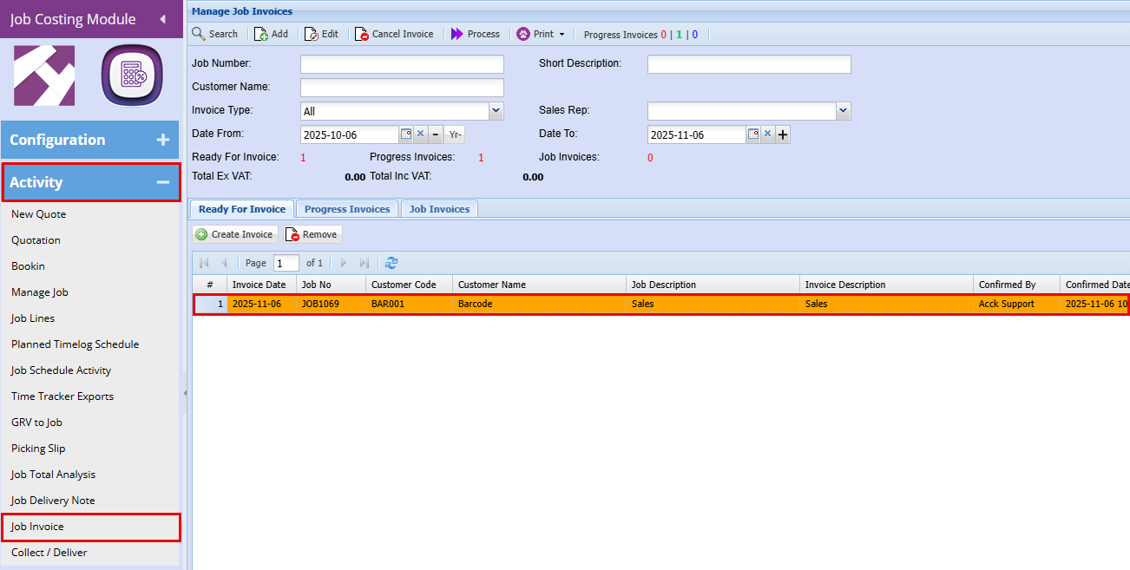Click in the Job Number field

pos(402,64)
